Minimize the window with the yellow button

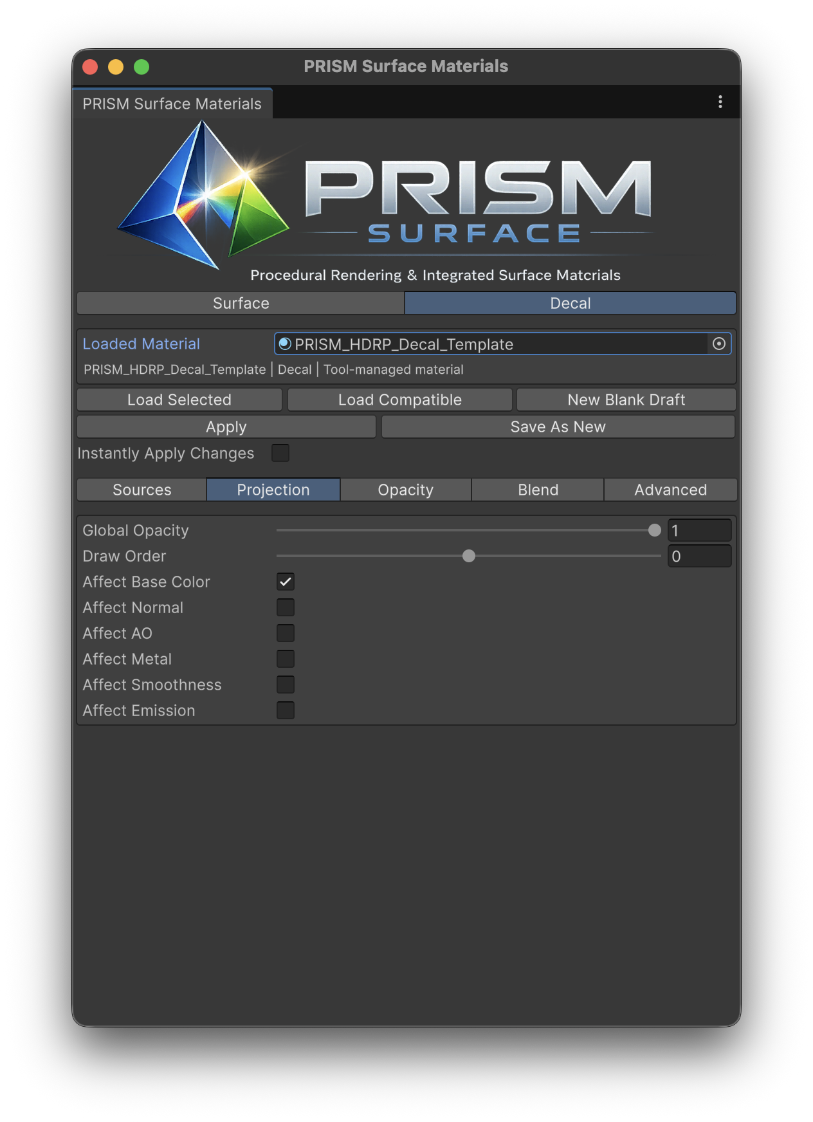pyautogui.click(x=116, y=67)
